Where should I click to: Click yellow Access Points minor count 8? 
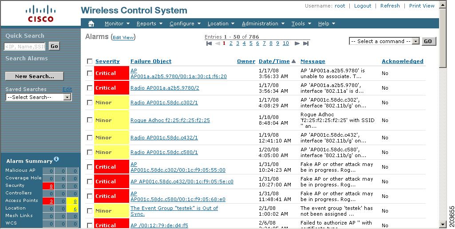[75, 201]
